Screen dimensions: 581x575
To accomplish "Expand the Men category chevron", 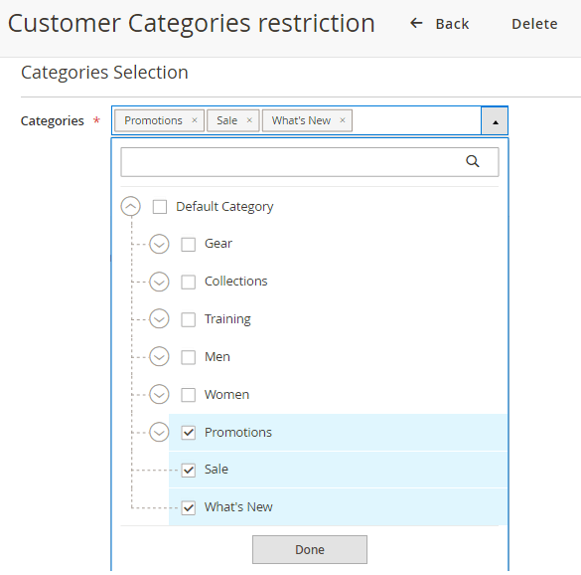I will tap(159, 357).
